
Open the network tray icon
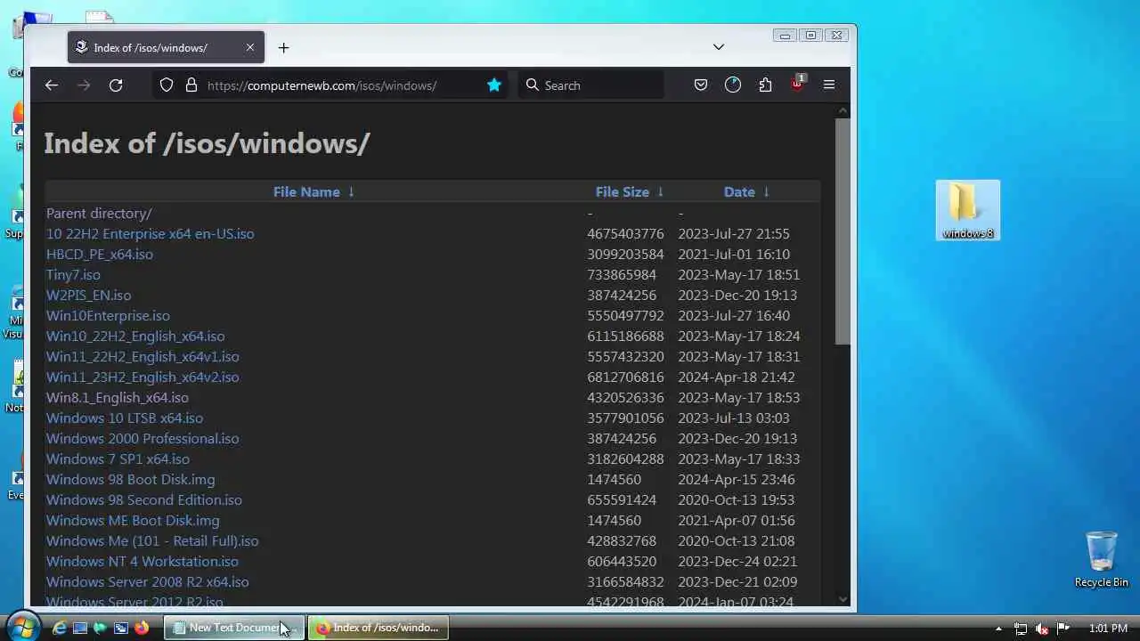[1021, 629]
